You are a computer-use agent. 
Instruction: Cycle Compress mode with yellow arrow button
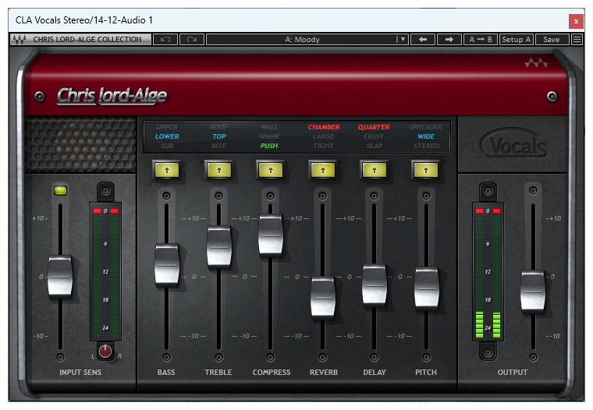[x=271, y=171]
